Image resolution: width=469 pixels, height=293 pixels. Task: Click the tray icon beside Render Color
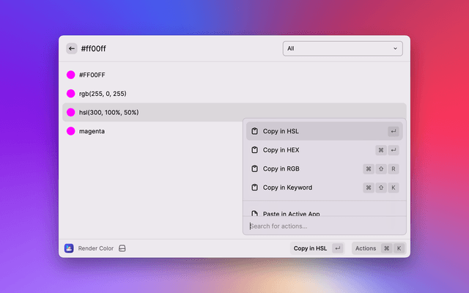point(122,248)
